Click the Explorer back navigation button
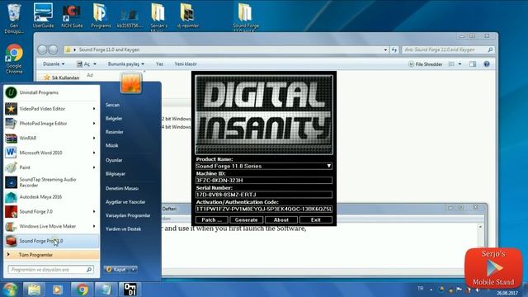The image size is (528, 297). click(42, 49)
